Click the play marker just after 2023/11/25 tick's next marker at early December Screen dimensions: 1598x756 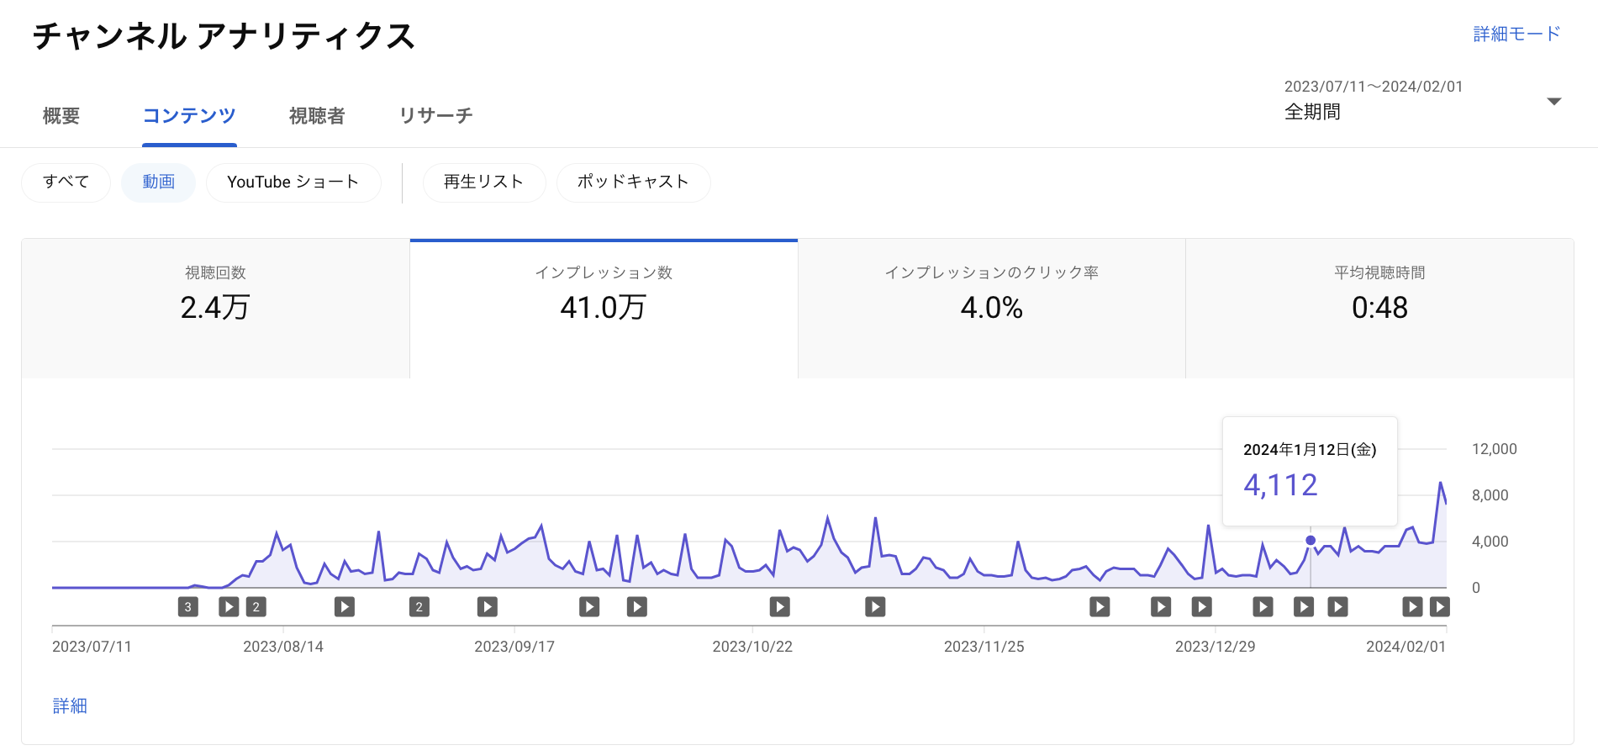click(x=1100, y=606)
